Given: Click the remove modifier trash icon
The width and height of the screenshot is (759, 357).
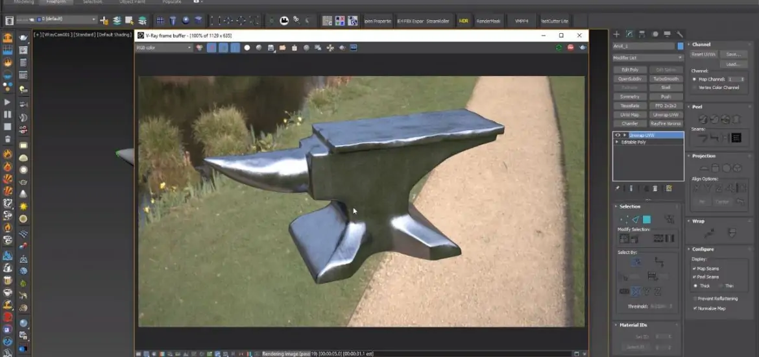Looking at the screenshot, I should click(x=655, y=188).
